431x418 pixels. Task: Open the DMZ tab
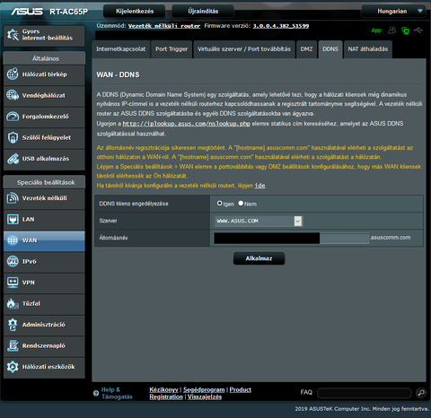point(306,49)
